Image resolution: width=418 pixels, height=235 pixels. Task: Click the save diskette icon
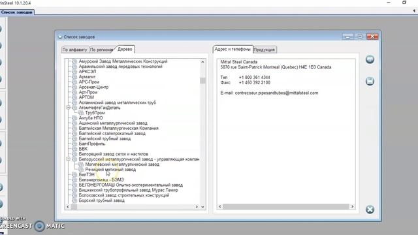[x=370, y=81]
